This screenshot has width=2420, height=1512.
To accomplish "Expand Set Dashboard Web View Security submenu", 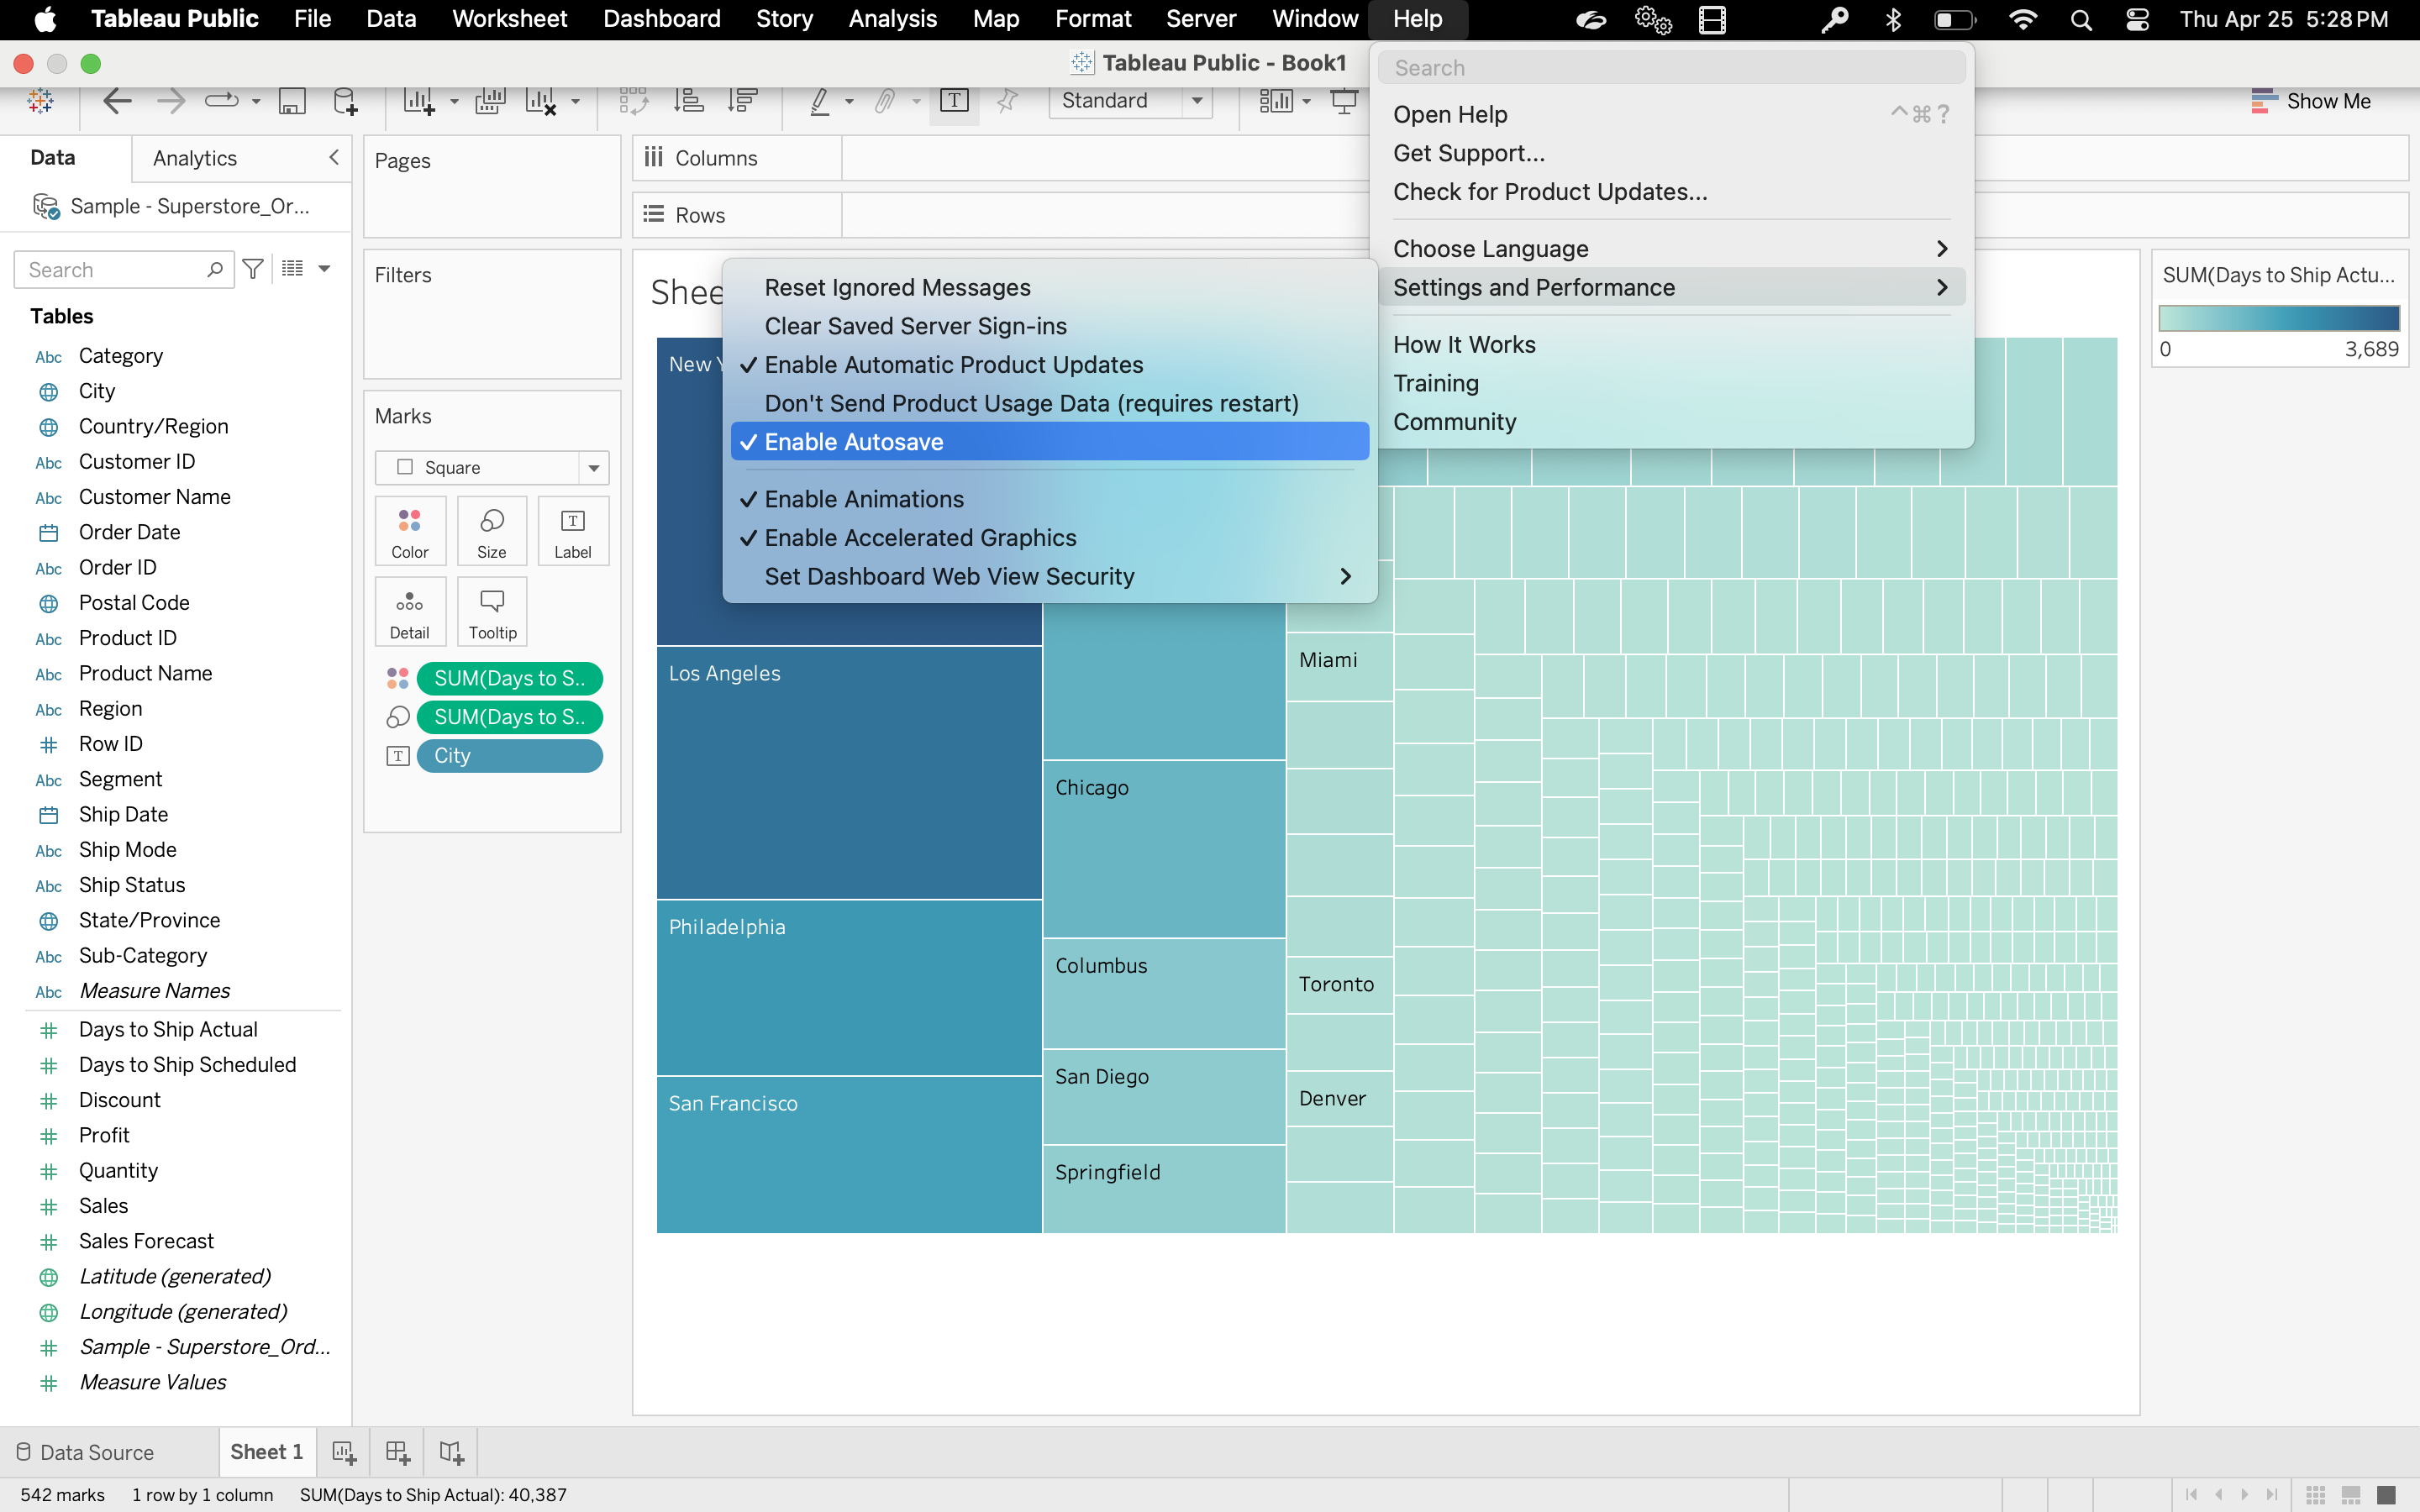I will coord(949,576).
